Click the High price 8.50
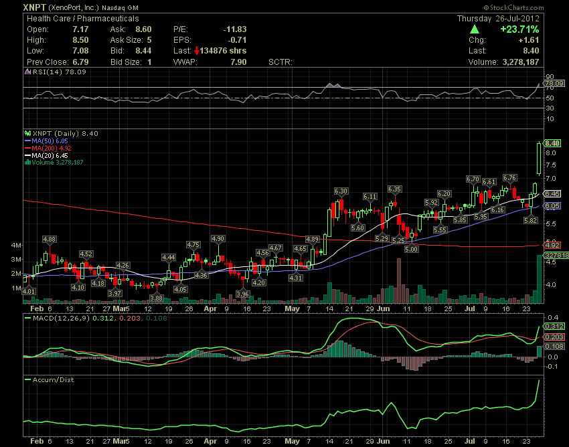 coord(80,40)
